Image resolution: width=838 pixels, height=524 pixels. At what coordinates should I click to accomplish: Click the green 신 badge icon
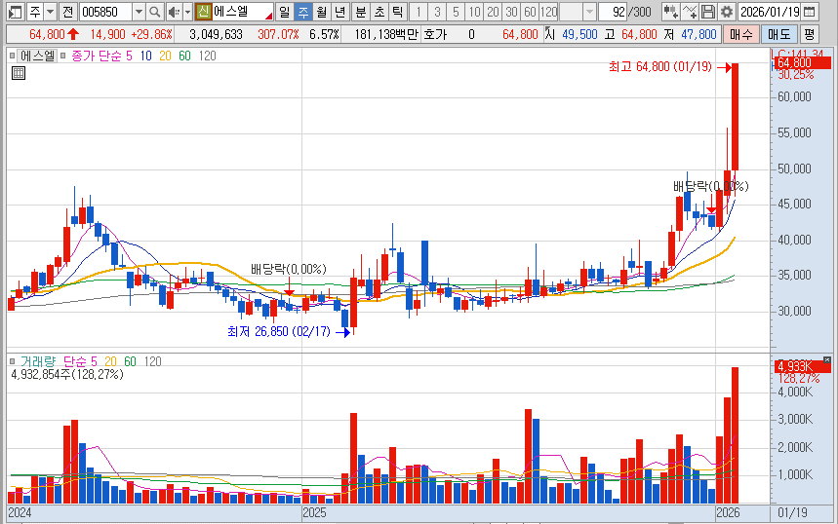tap(203, 12)
